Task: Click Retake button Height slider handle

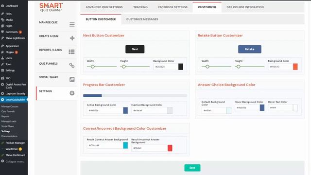Action: 239,67
